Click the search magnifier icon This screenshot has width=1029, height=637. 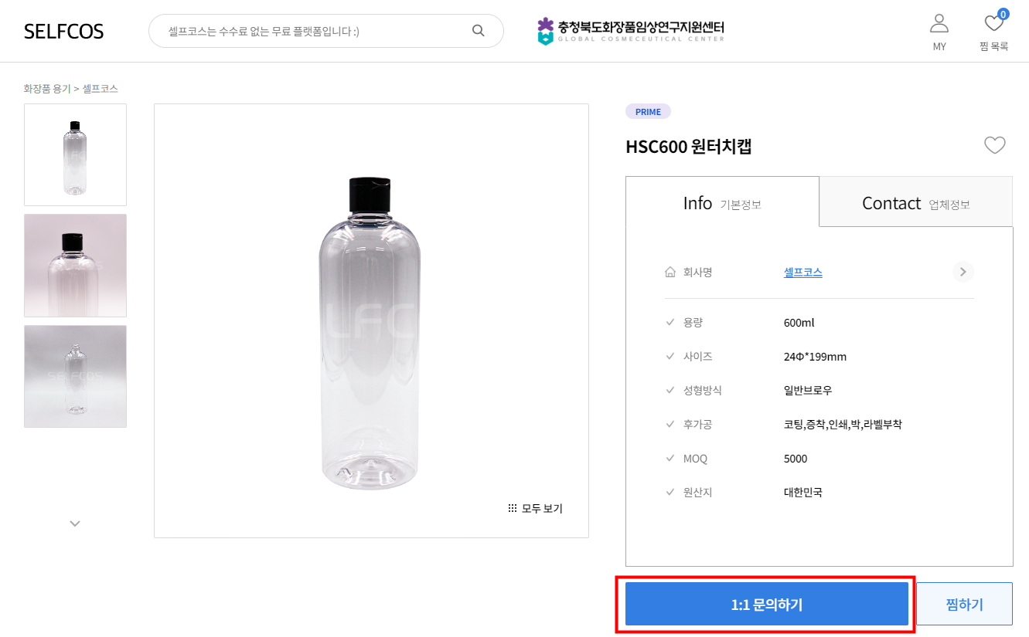(478, 31)
